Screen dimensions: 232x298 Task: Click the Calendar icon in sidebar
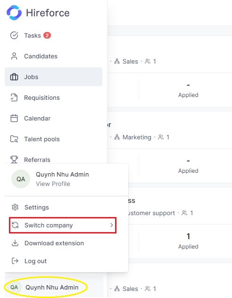(x=14, y=118)
